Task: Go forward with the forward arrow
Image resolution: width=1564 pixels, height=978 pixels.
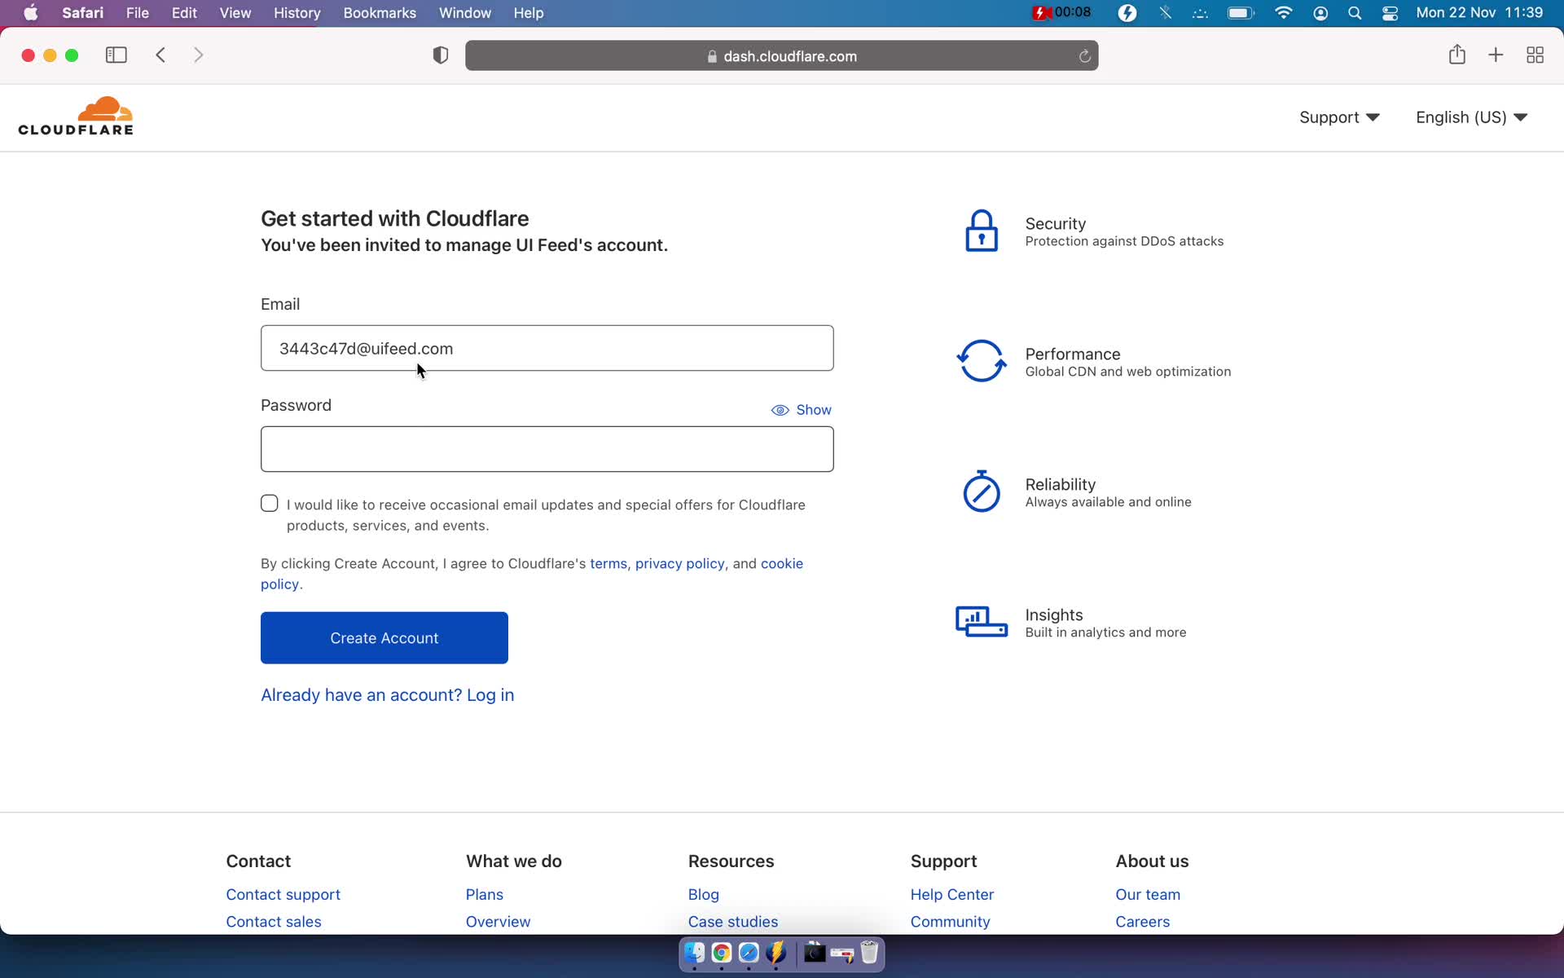Action: pyautogui.click(x=199, y=55)
